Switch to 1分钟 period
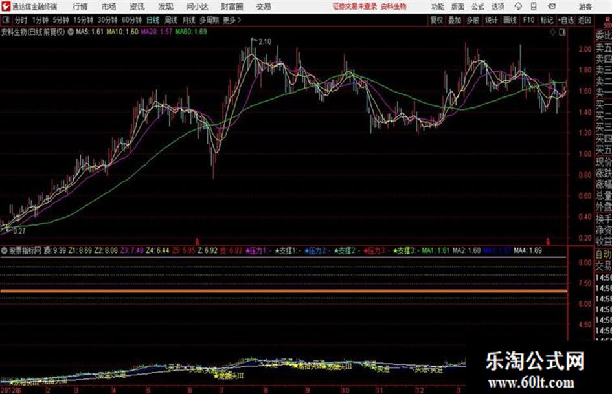Screen dimensions: 612x394 [40, 20]
